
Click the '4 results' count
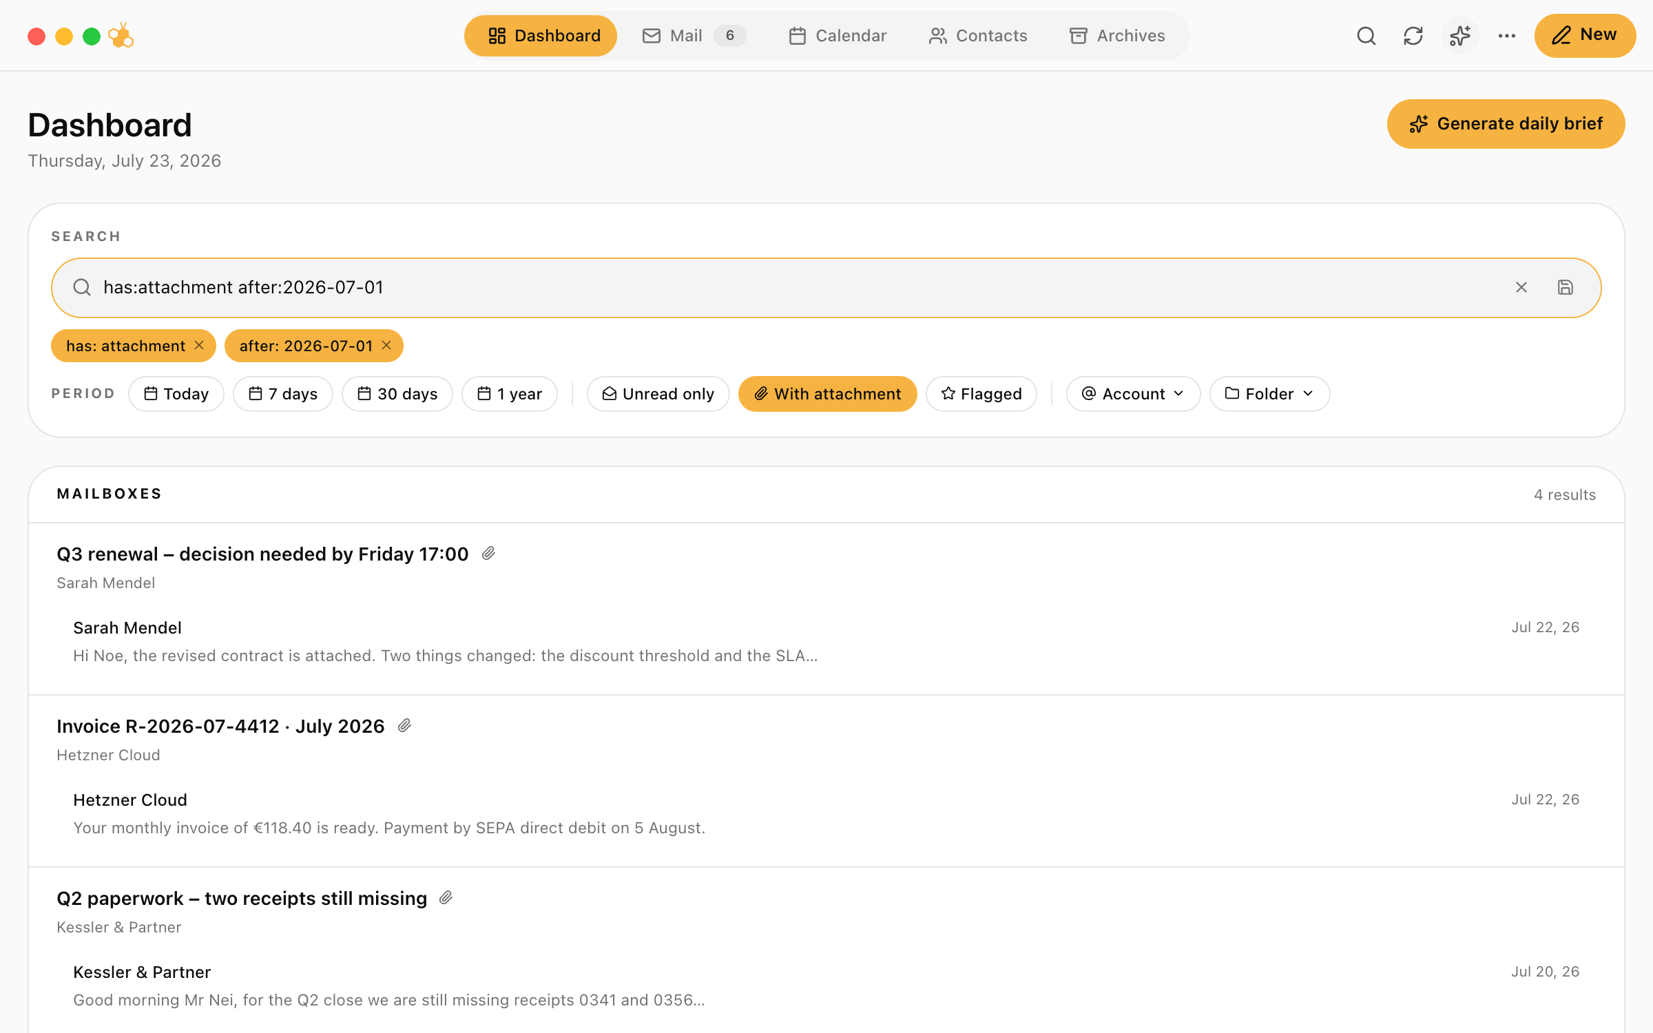[x=1565, y=494]
